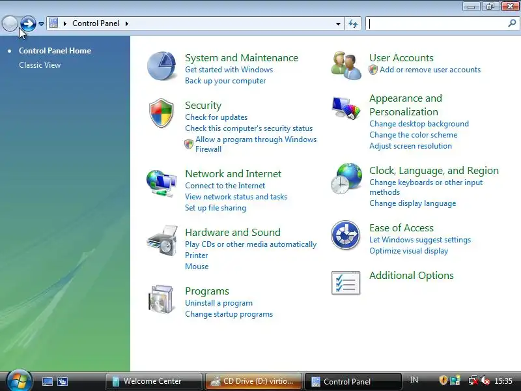The image size is (521, 391).
Task: Click the refresh button beside address bar
Action: click(x=353, y=23)
